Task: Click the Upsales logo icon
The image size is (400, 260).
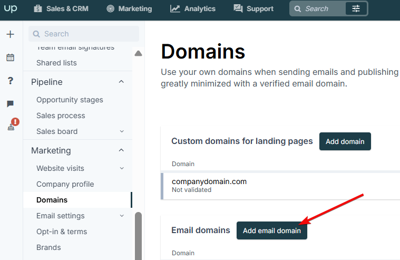Action: point(11,8)
